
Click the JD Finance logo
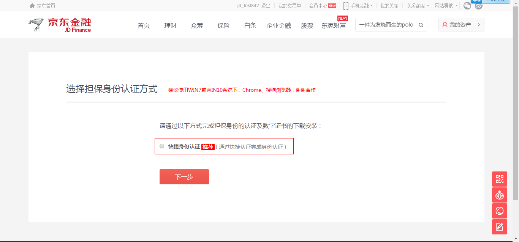click(60, 25)
